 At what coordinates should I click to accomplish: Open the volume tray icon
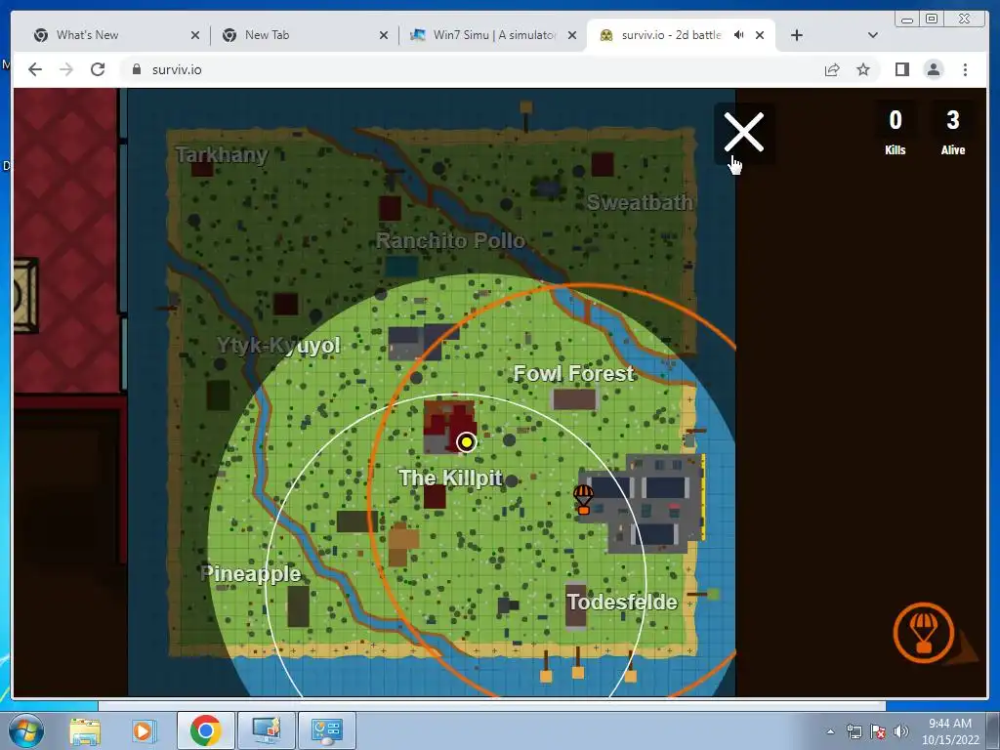tap(901, 731)
